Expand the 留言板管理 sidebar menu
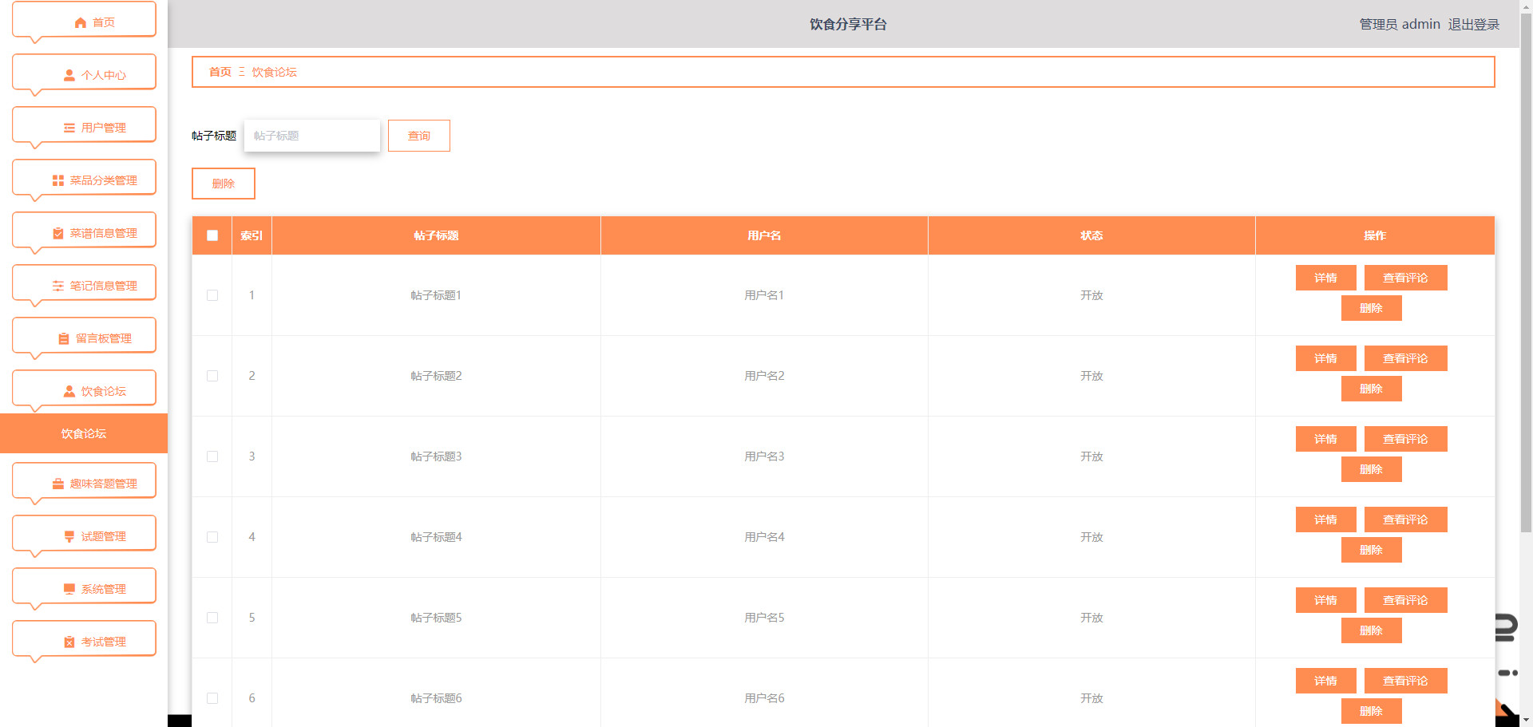Image resolution: width=1533 pixels, height=727 pixels. point(84,338)
